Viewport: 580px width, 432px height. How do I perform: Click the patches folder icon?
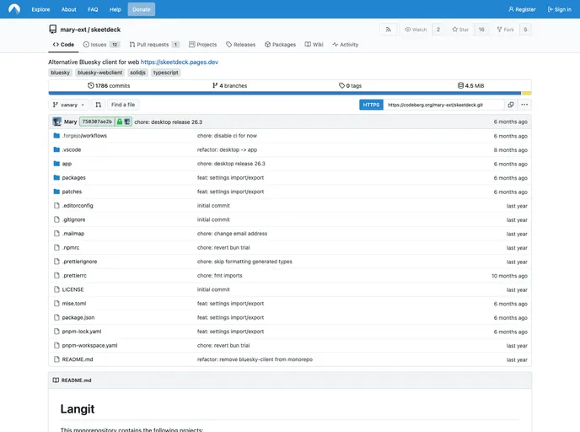tap(56, 192)
